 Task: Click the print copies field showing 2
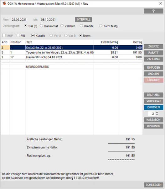tap(152, 114)
